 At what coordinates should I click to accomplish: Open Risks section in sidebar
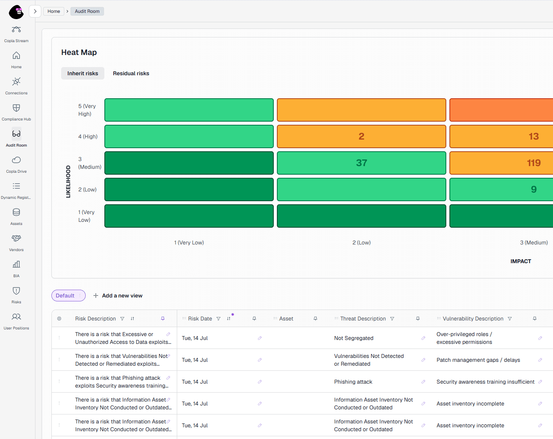click(16, 295)
